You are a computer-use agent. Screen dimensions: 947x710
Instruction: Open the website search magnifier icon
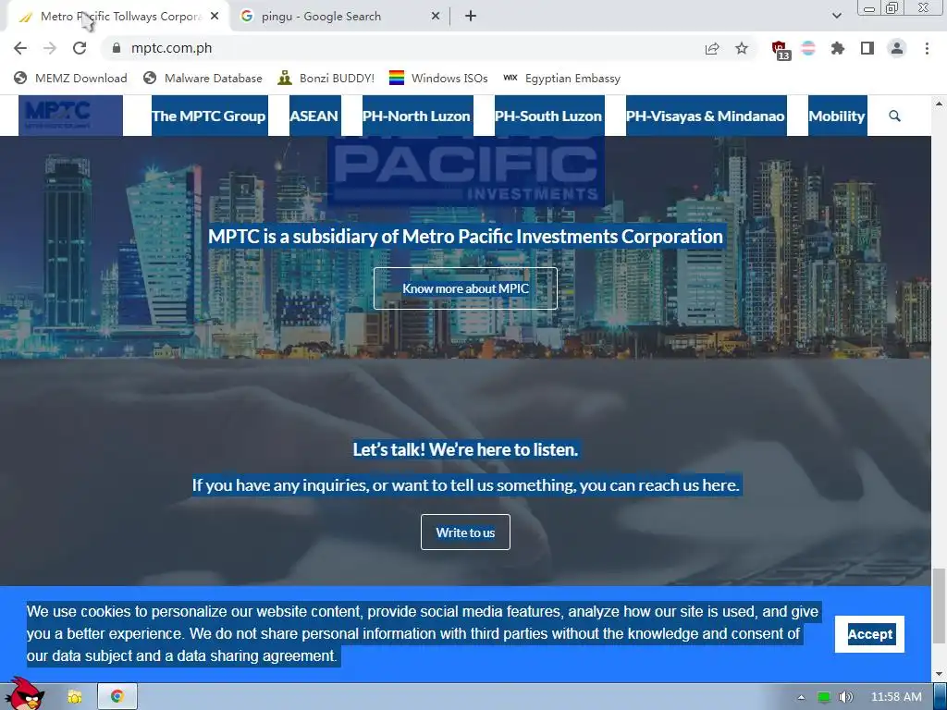[894, 116]
